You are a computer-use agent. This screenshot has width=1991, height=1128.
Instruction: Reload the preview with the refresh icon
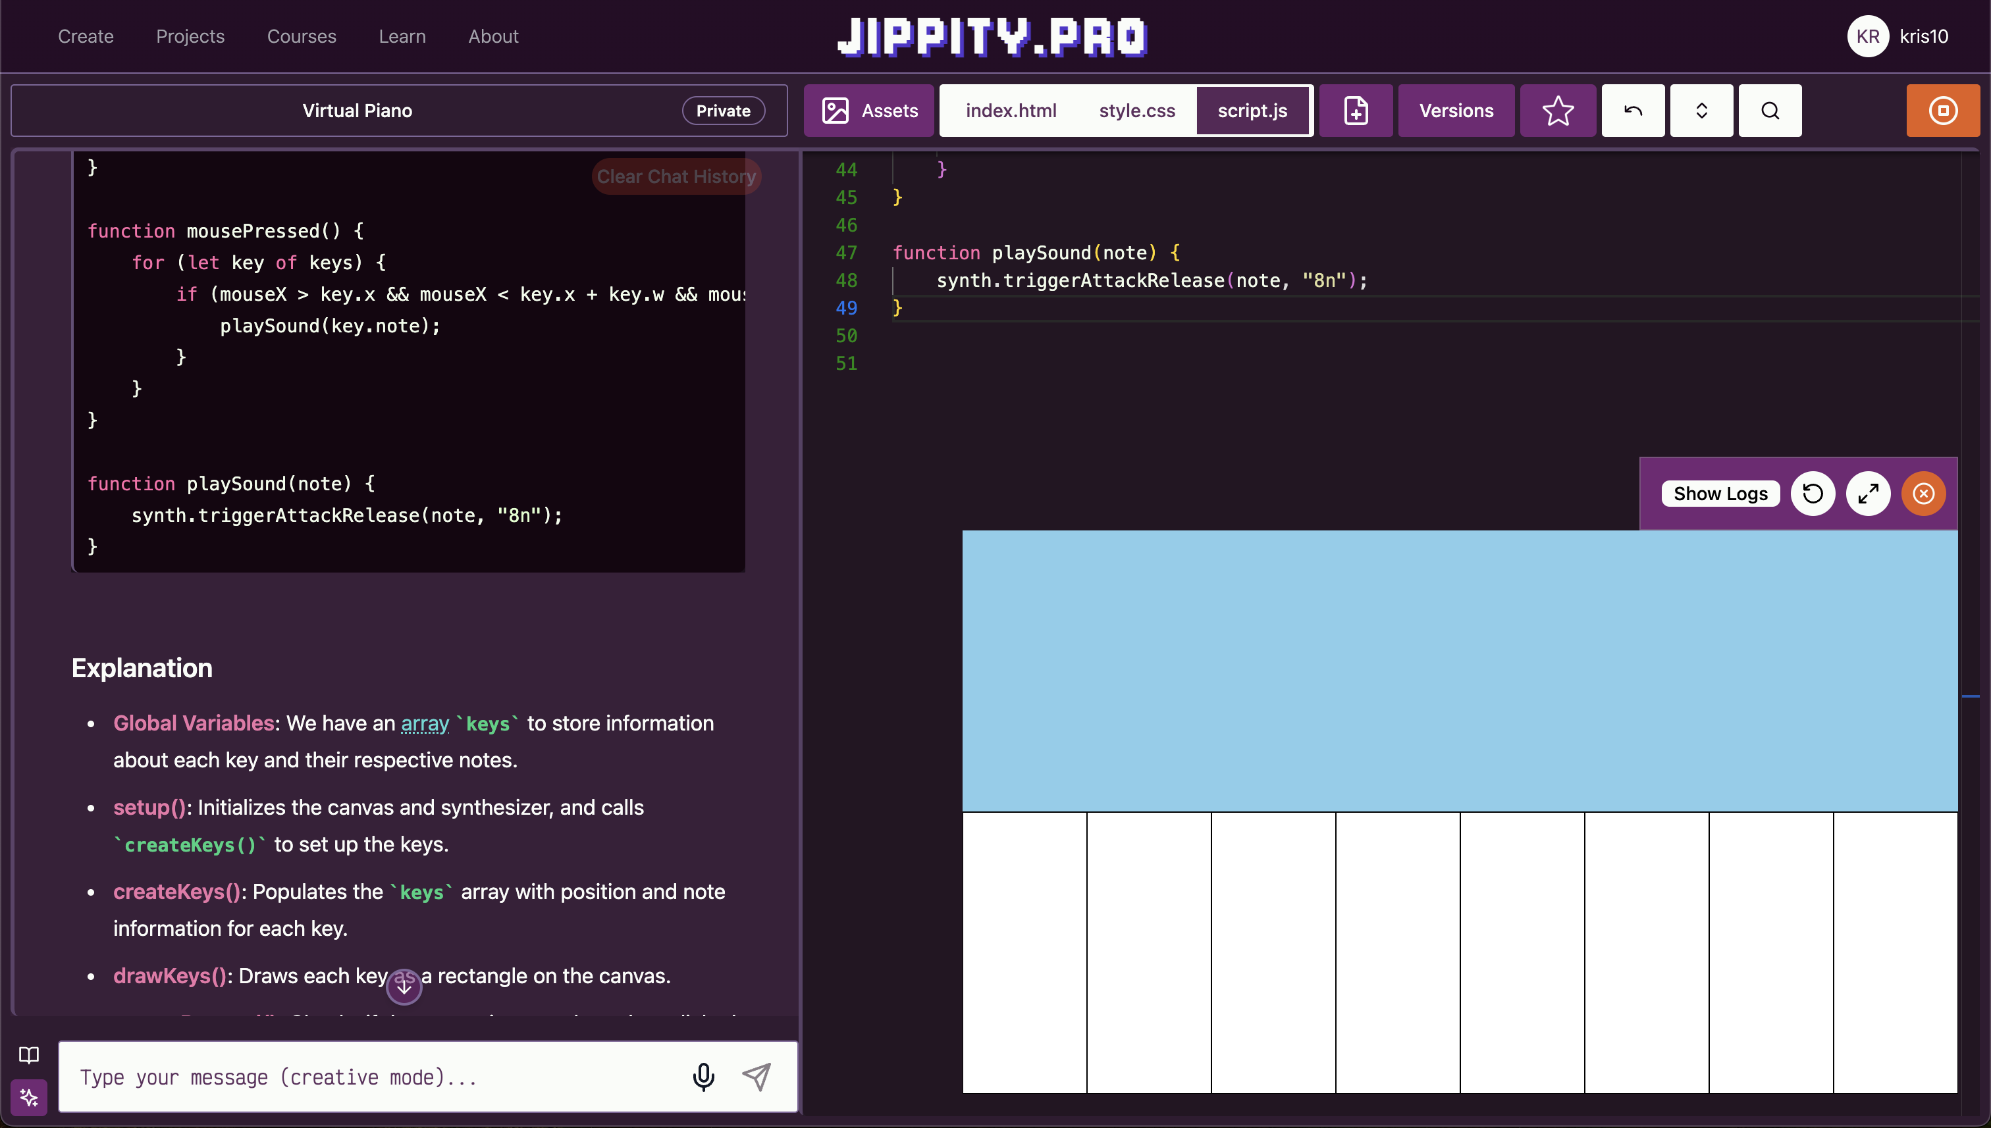click(1812, 494)
